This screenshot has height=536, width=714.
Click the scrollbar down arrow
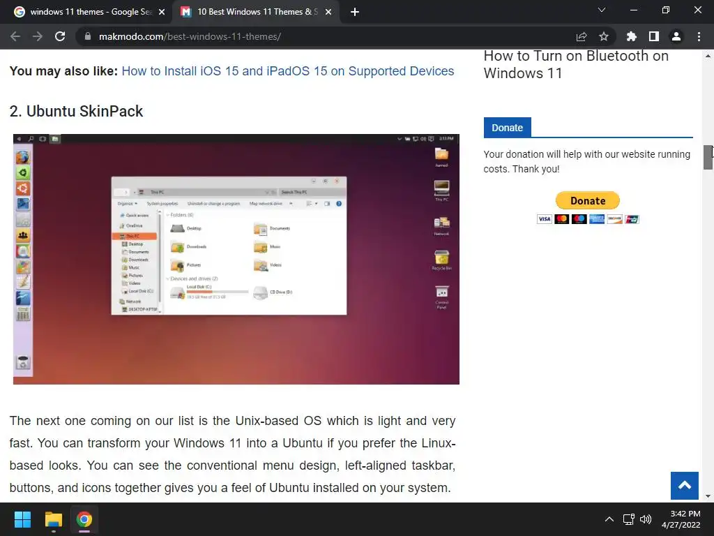point(708,496)
